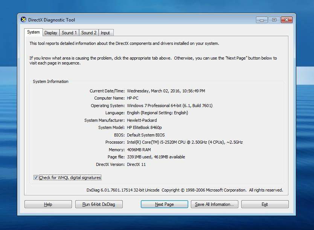Click the model value 'HP EliteBook 8460p'

click(x=144, y=127)
